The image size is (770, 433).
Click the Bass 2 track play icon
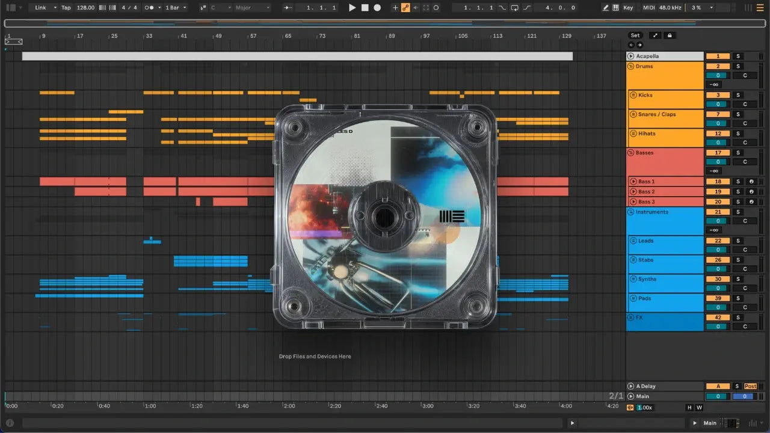tap(633, 192)
